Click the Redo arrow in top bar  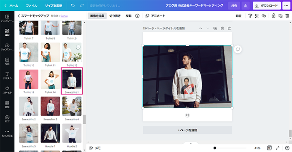tap(82, 5)
